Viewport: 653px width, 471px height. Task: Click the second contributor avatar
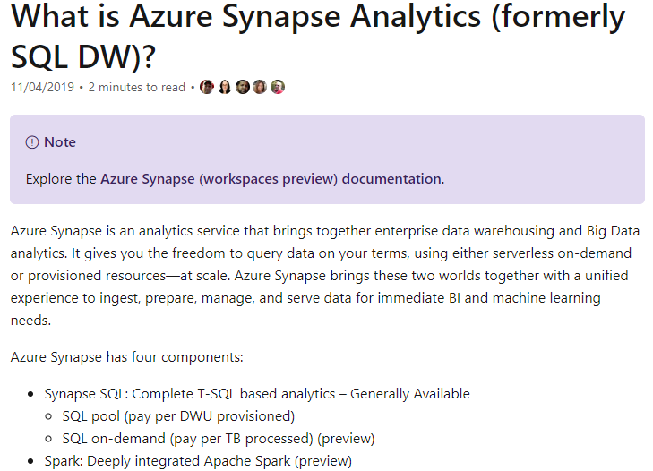click(x=225, y=87)
